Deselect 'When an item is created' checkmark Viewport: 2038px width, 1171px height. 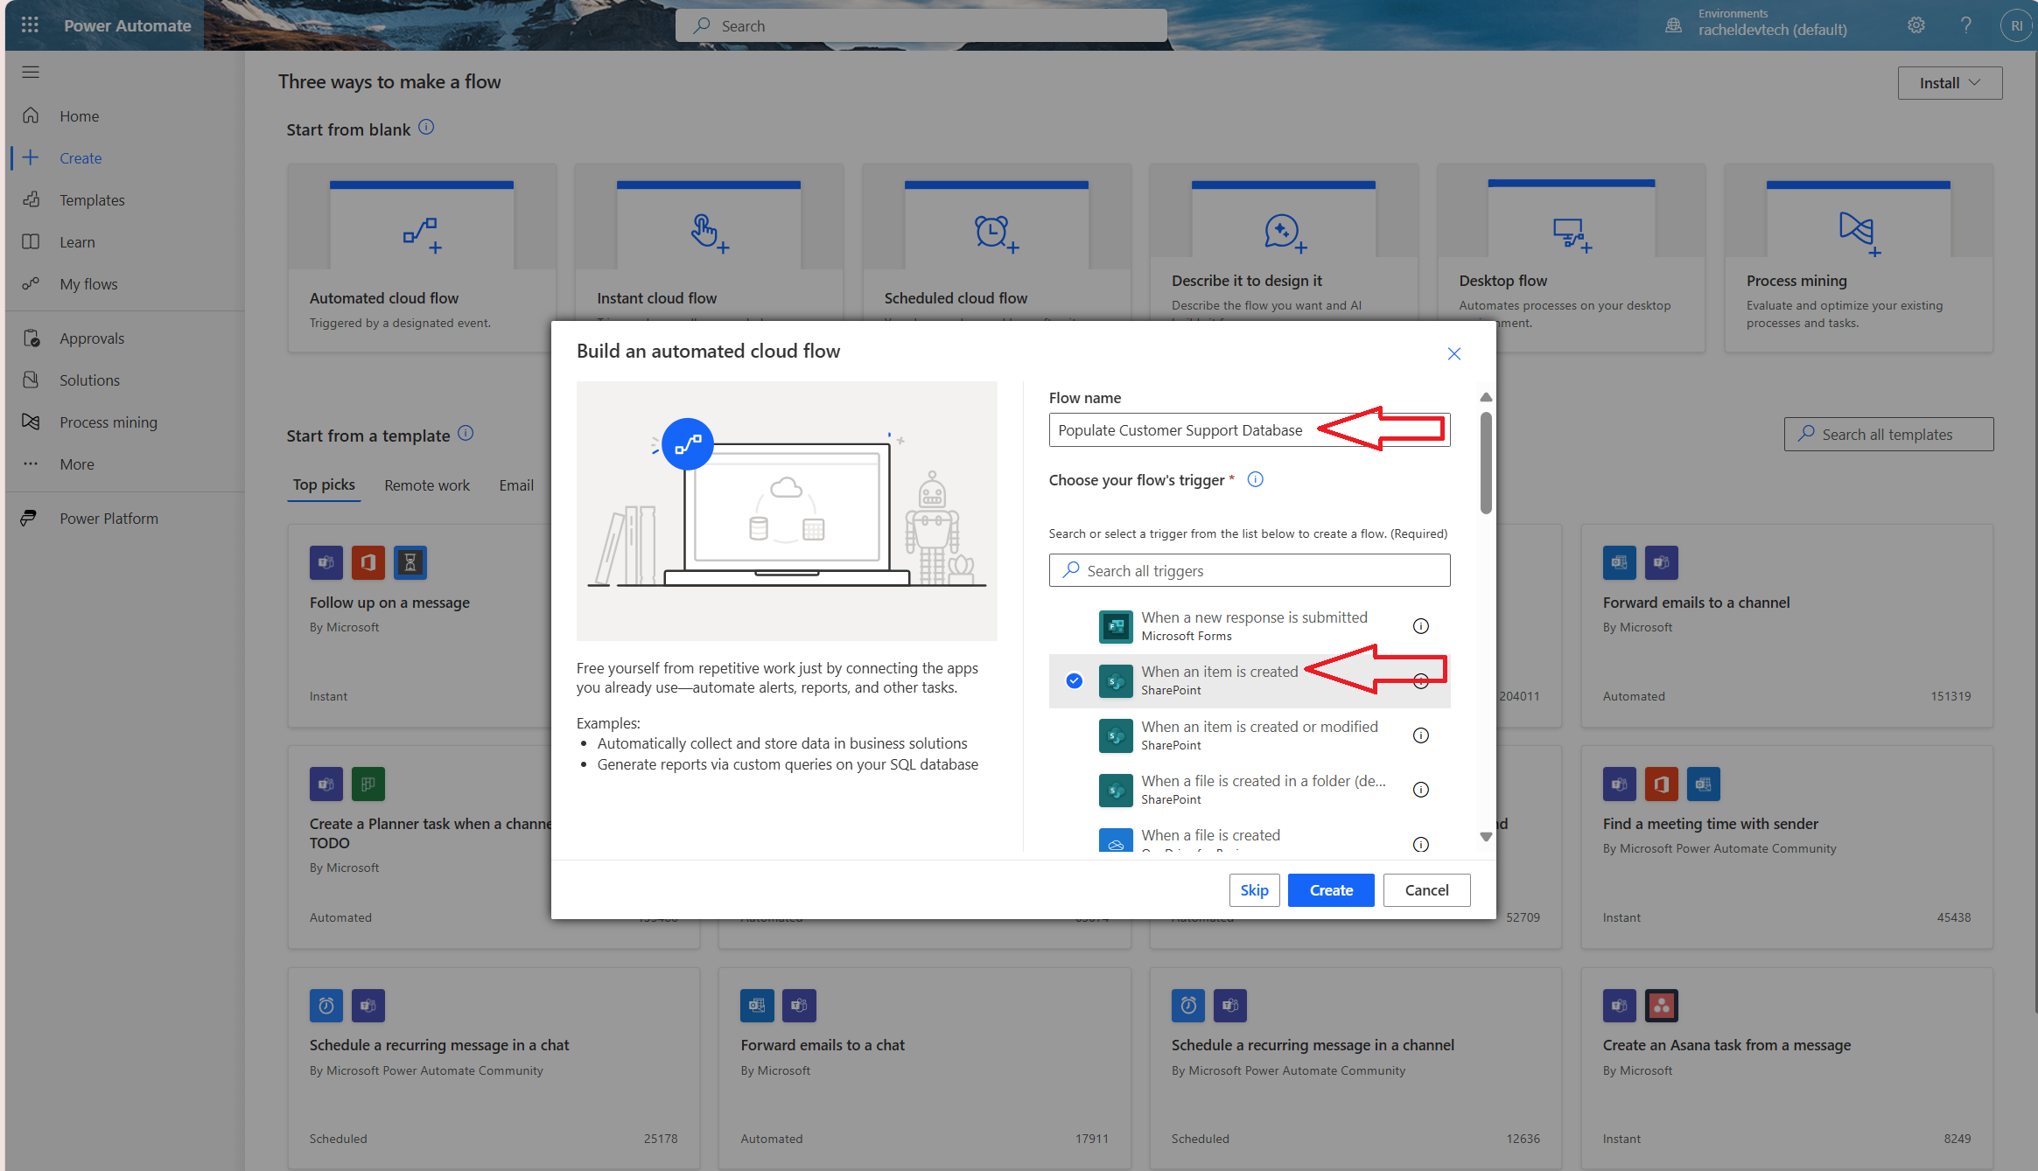pyautogui.click(x=1074, y=680)
